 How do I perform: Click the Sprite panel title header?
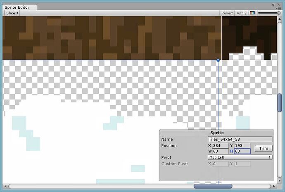click(x=217, y=133)
